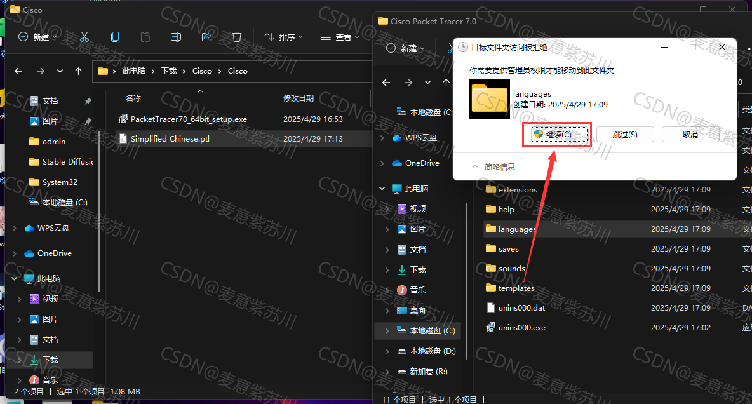Viewport: 752px width, 404px height.
Task: Select the unins000.dat file
Action: pyautogui.click(x=522, y=307)
